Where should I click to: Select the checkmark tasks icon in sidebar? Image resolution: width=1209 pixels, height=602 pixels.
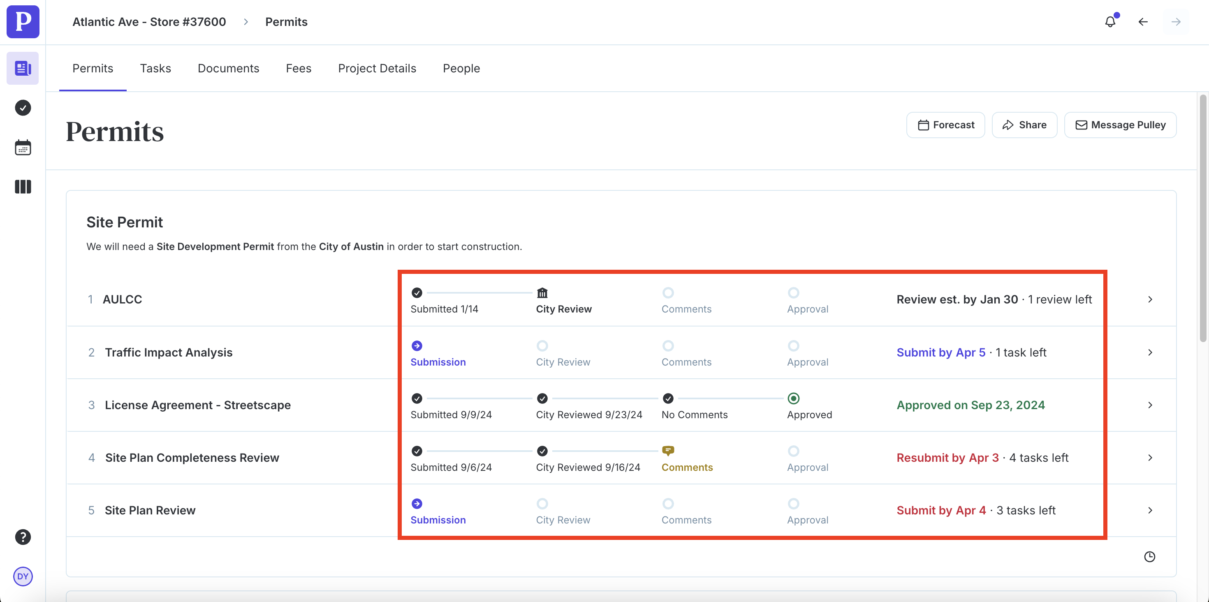[23, 108]
